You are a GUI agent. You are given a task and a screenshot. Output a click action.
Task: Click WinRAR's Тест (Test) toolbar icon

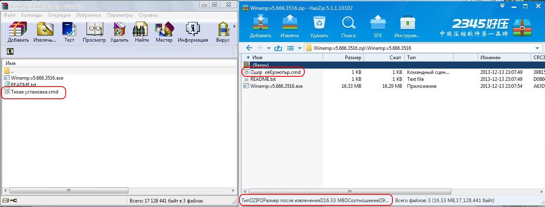[x=69, y=30]
